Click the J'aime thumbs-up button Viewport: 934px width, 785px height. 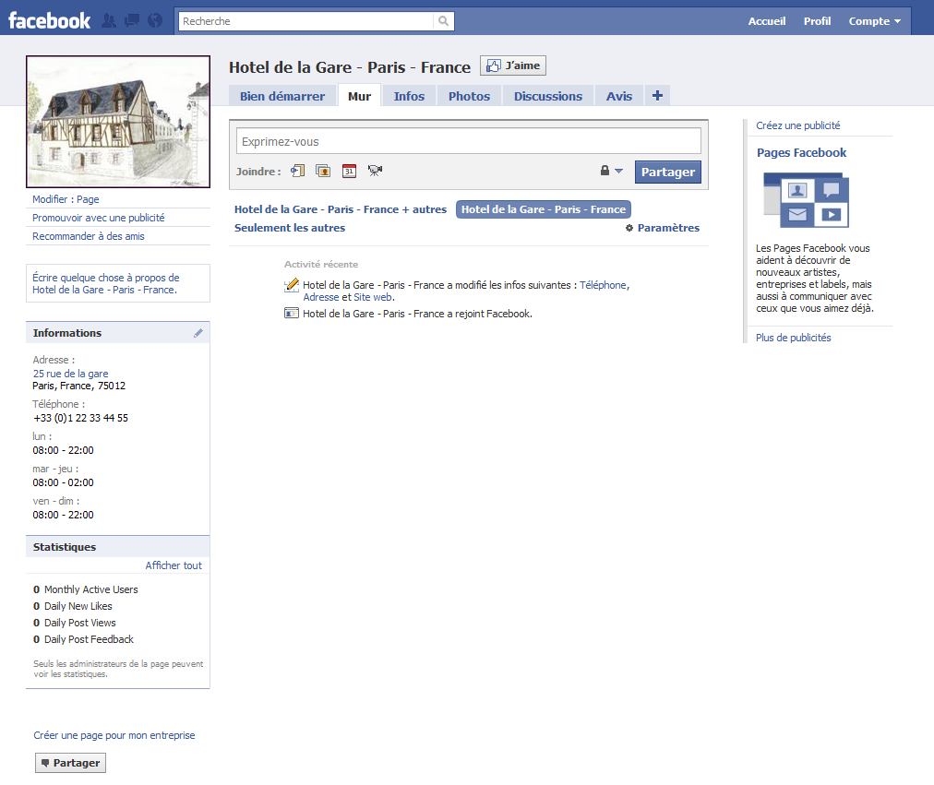point(513,65)
